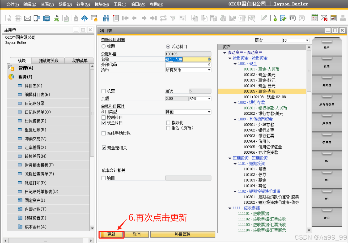Check the 机密 checkbox
Screen dimensions: 348x243
pyautogui.click(x=104, y=91)
